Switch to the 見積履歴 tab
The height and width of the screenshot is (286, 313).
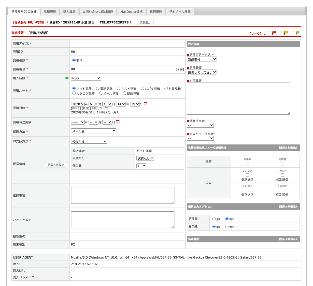point(50,12)
